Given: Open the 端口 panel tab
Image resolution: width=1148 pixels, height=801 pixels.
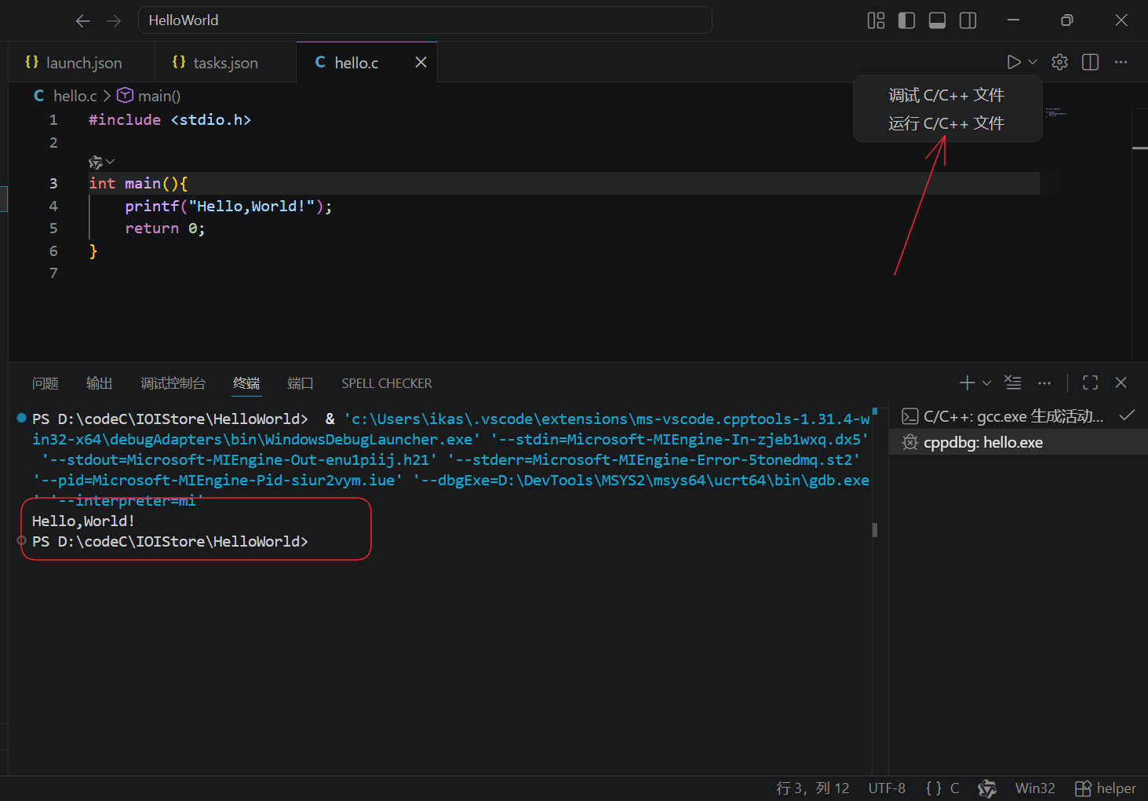Looking at the screenshot, I should point(301,383).
